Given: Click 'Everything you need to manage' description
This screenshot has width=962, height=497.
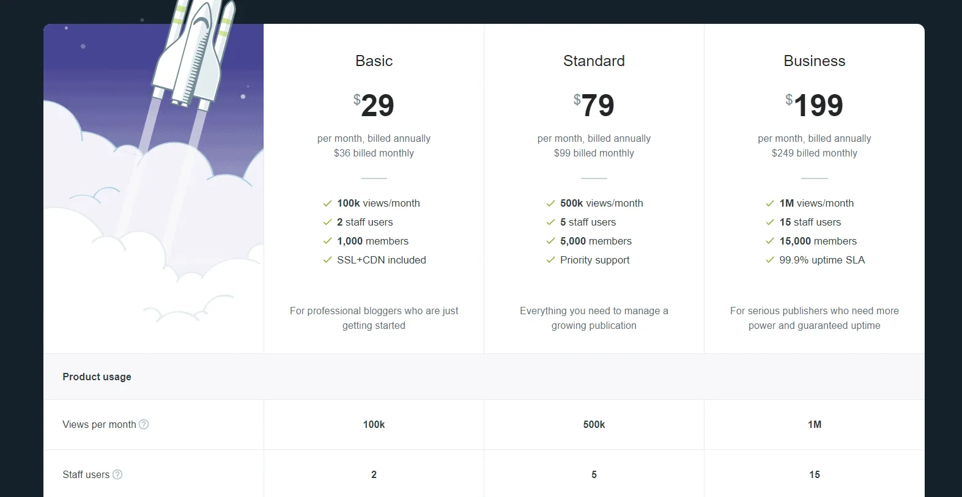Looking at the screenshot, I should [594, 318].
